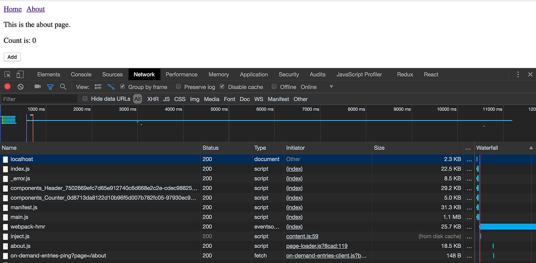This screenshot has width=536, height=263.
Task: Enable the Hide data URLs checkbox
Action: pyautogui.click(x=85, y=99)
